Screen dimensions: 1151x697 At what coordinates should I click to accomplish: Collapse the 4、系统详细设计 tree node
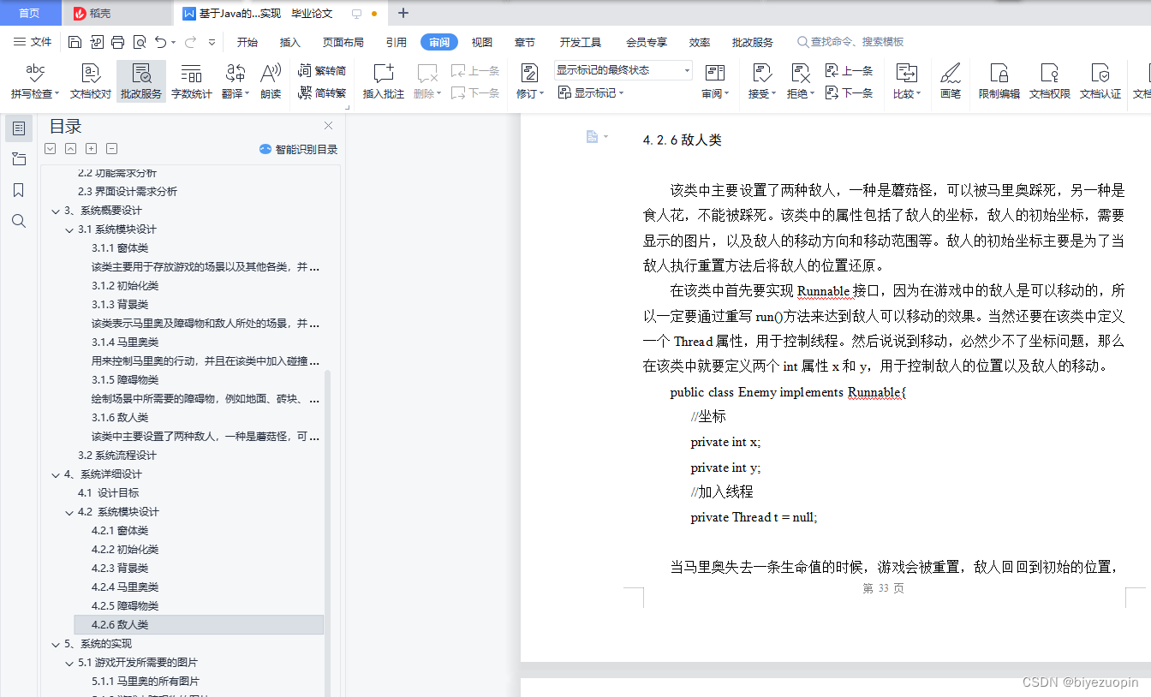click(x=56, y=474)
